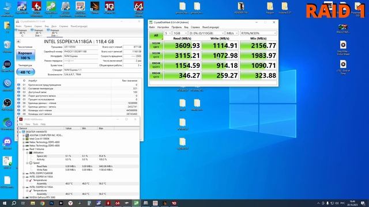
Task: Collapse the Raid 1 Volume node
Action: coord(24,149)
